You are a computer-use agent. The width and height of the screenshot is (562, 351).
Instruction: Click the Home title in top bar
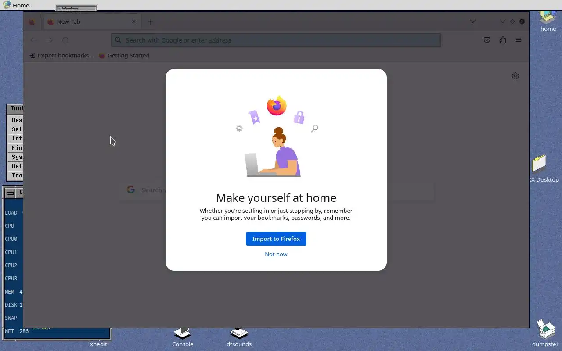click(x=21, y=5)
